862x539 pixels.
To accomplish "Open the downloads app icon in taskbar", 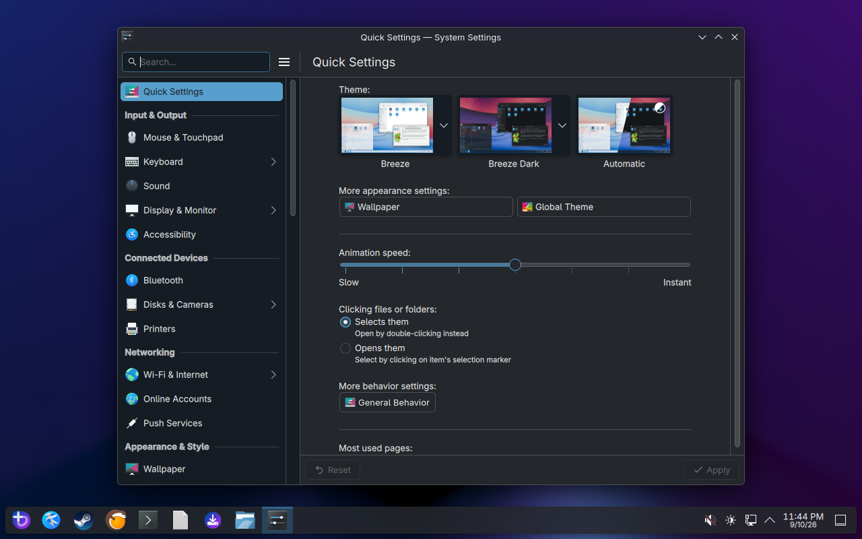I will 213,520.
